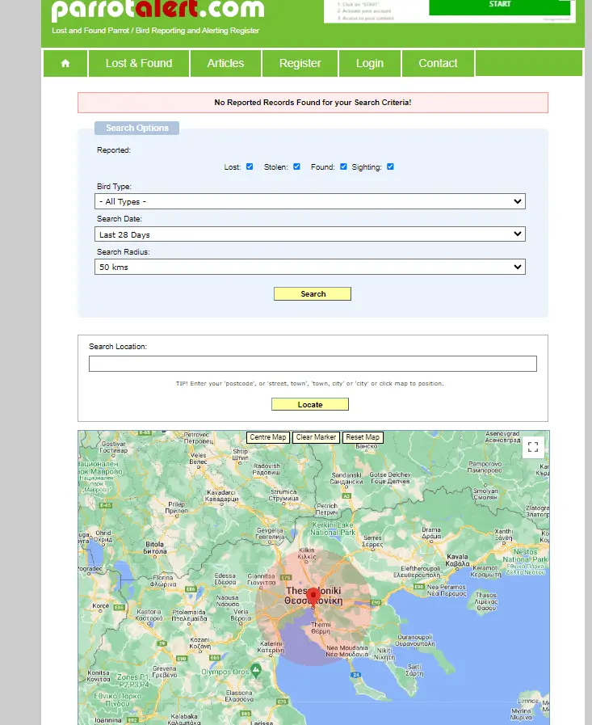Click the Serres label on map
This screenshot has height=725, width=592.
[372, 541]
